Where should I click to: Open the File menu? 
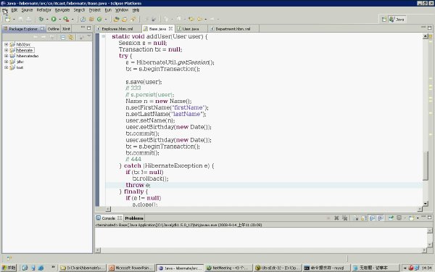tap(5, 10)
